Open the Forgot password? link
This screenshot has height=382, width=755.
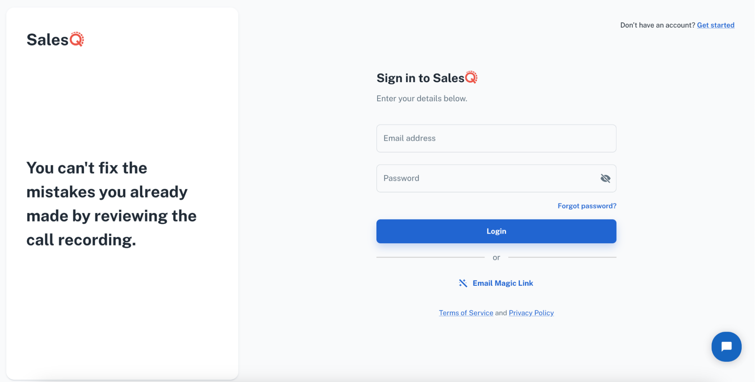[587, 206]
